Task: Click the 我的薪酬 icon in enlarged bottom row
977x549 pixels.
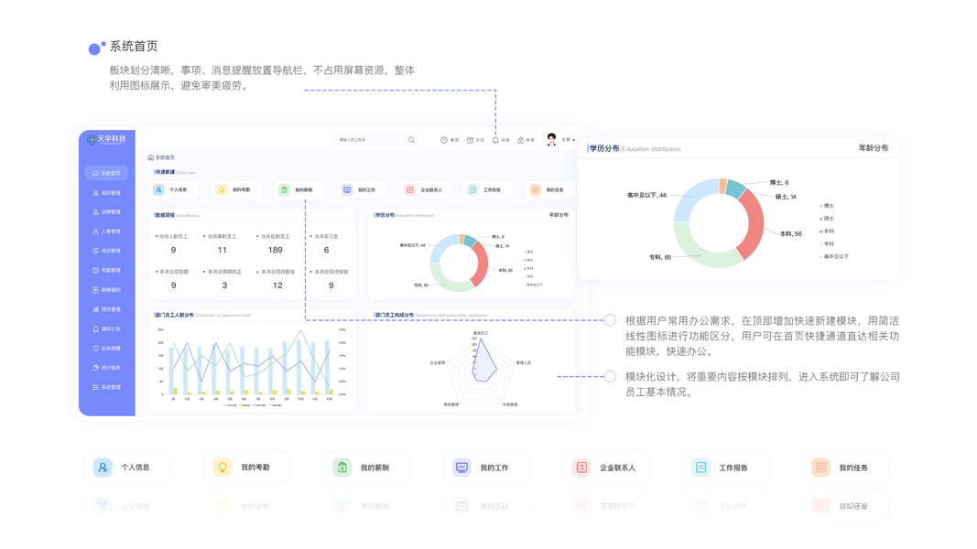Action: pos(342,468)
